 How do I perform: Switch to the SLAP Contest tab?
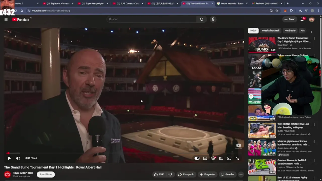click(128, 4)
